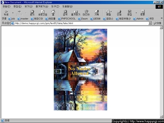
Task: Click the page icon in address bar
Action: tap(13, 23)
